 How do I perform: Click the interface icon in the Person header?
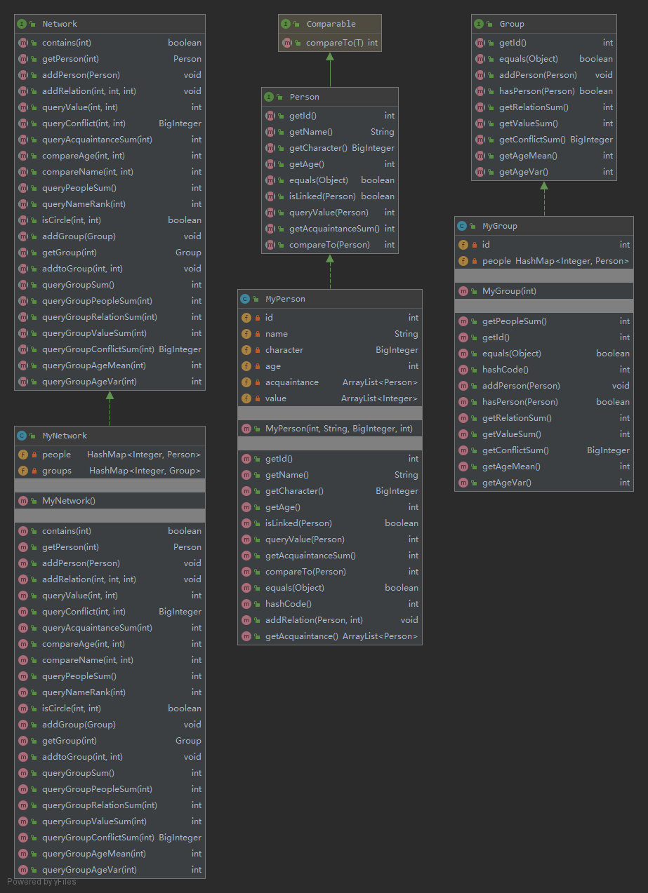click(270, 97)
